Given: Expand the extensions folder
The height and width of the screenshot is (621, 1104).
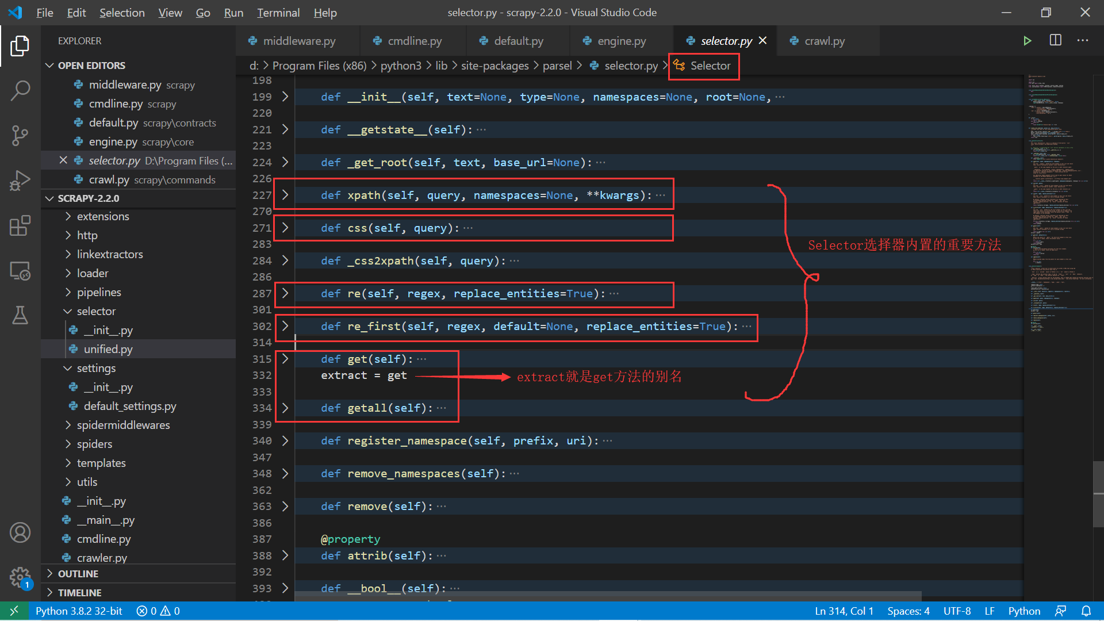Looking at the screenshot, I should point(138,216).
